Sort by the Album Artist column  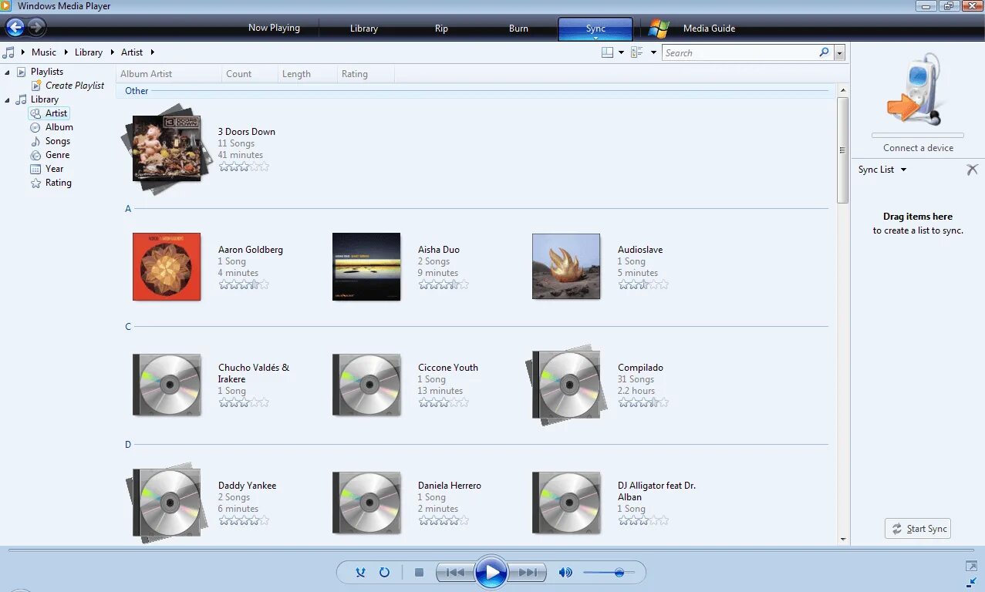169,74
